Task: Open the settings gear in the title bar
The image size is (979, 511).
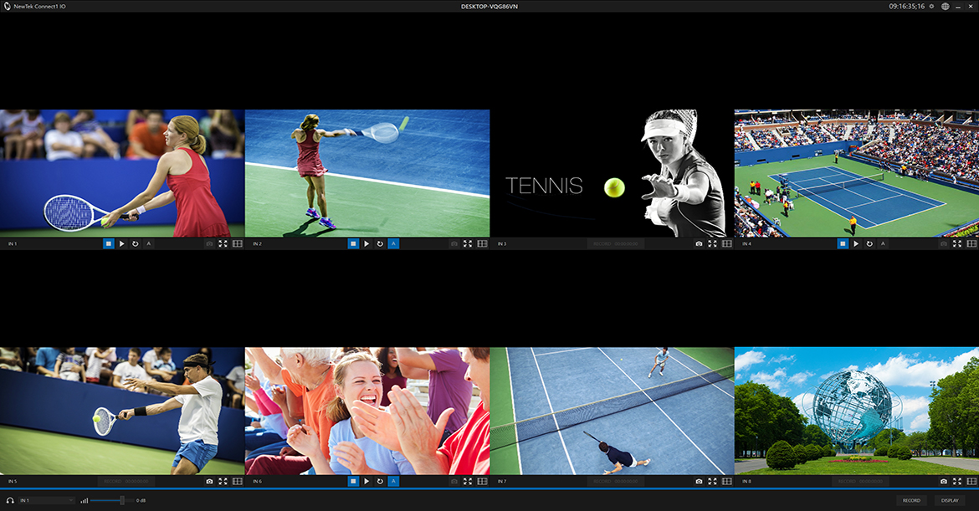Action: click(931, 6)
